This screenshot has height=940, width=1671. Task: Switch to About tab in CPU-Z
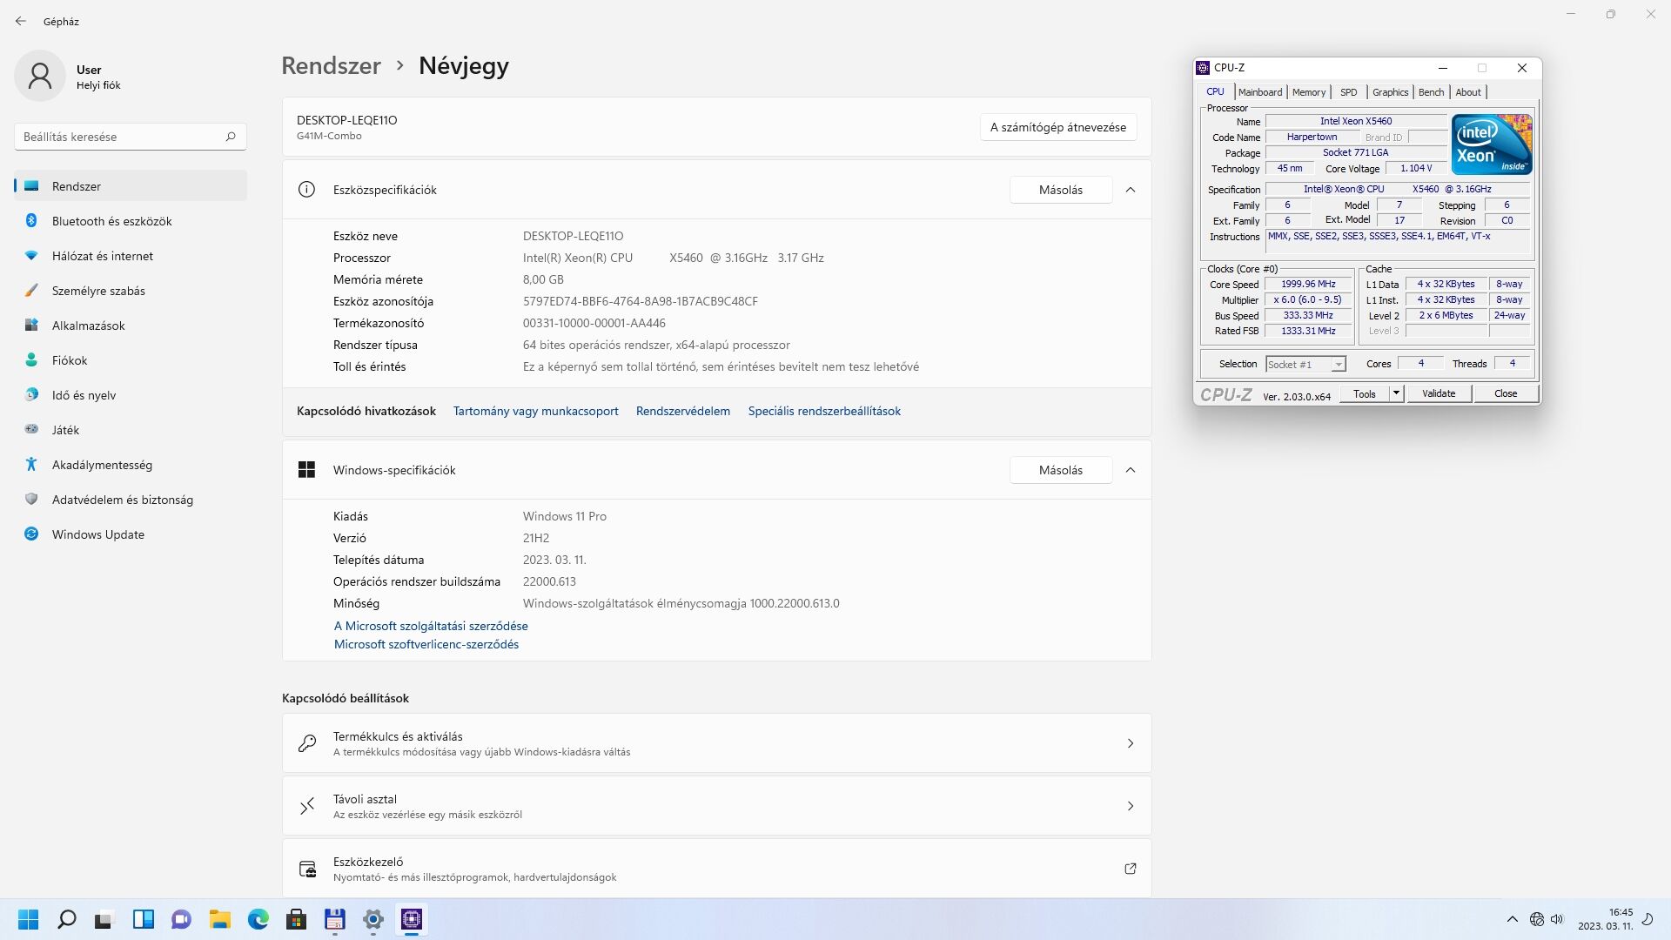1468,92
